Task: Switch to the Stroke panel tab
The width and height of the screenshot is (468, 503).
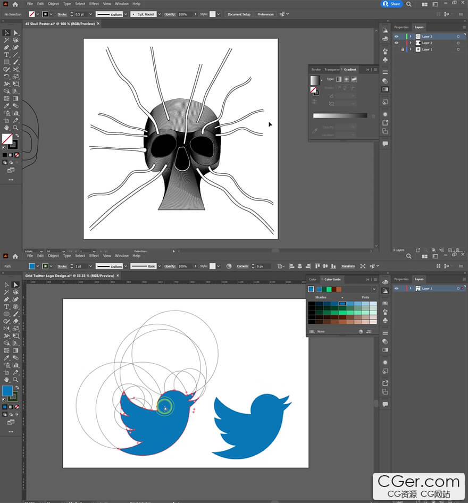Action: click(x=316, y=70)
